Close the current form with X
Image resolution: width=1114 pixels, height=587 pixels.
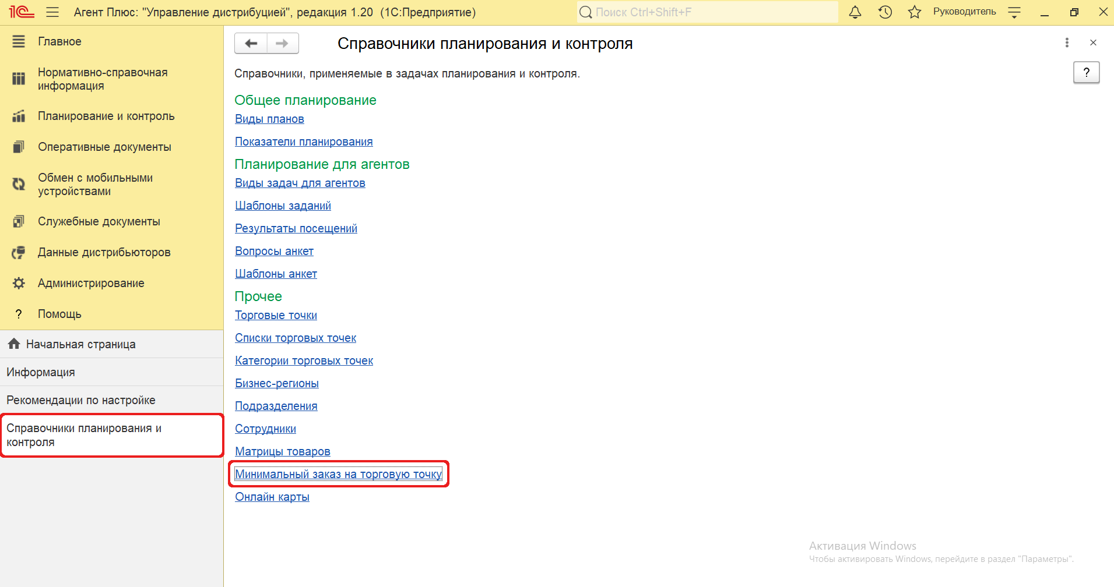(x=1093, y=43)
